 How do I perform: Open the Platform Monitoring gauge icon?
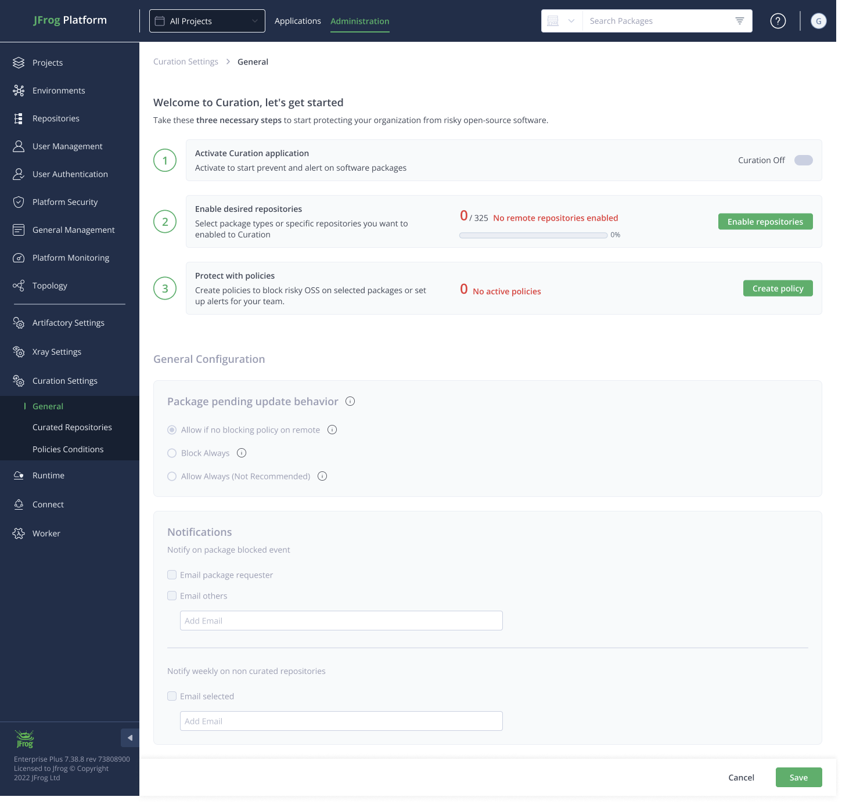tap(19, 258)
